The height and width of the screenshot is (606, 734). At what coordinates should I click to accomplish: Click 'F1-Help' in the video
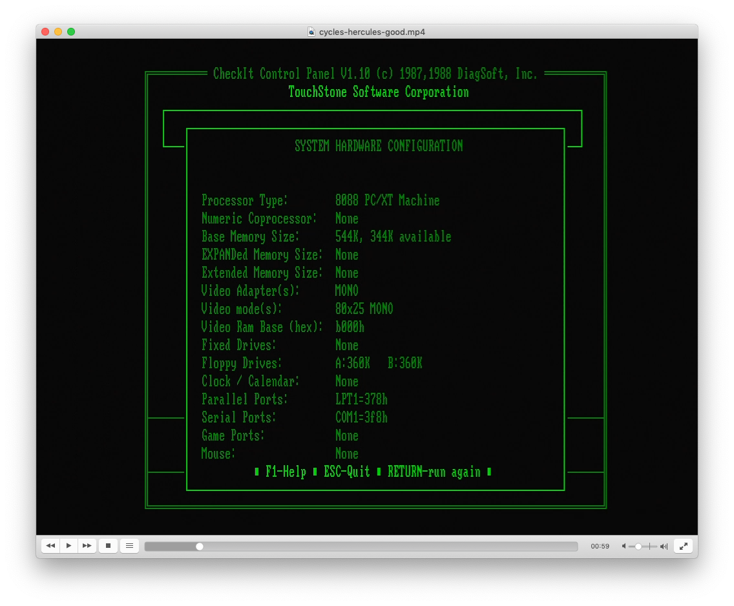click(286, 472)
